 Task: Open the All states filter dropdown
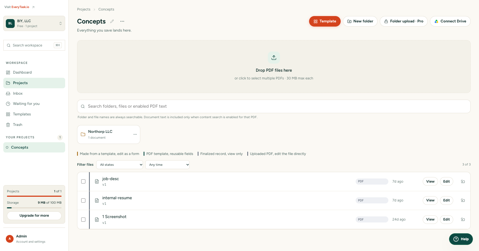click(120, 165)
